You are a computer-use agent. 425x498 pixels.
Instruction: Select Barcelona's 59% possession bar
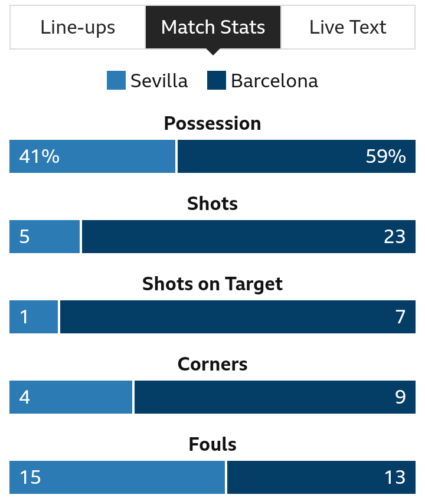click(296, 156)
